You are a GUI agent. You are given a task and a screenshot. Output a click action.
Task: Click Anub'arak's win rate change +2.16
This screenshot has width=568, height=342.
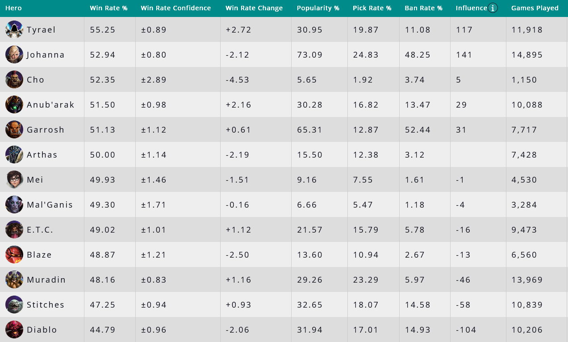click(x=238, y=105)
